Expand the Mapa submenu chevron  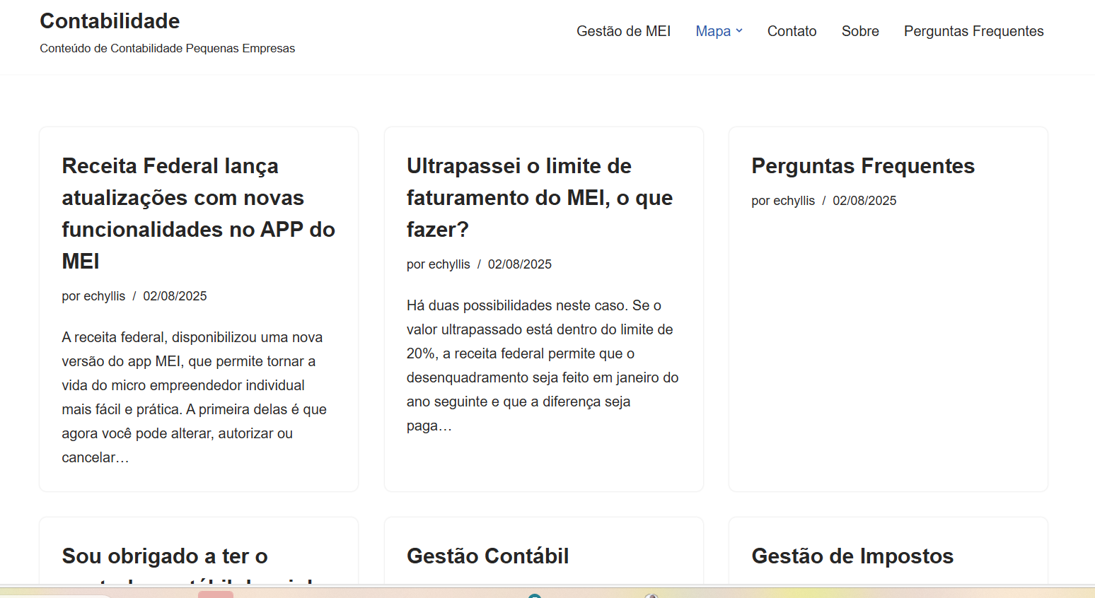[739, 31]
